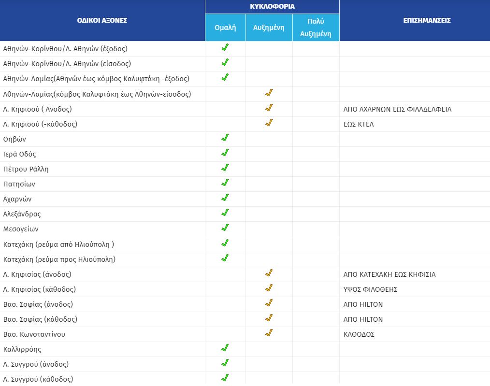This screenshot has height=386, width=490.
Task: Click orange checkmark for Λ. Κηφισού (-κάθοδος)
Action: pyautogui.click(x=269, y=123)
